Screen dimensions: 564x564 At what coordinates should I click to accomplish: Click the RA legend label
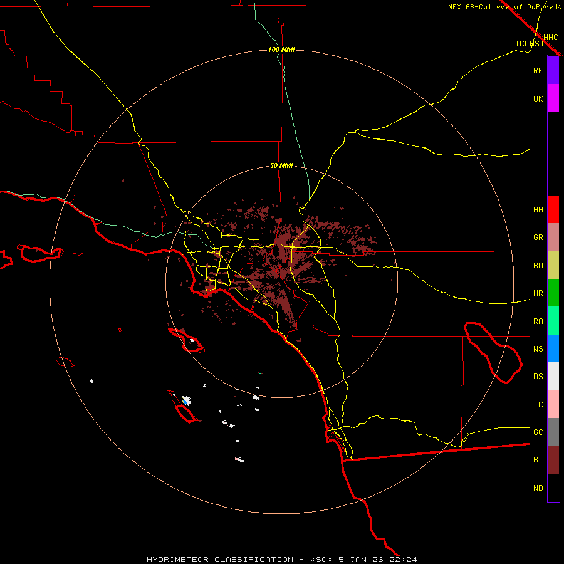tap(538, 321)
